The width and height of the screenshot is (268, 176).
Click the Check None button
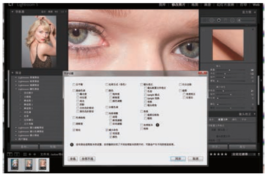87,159
